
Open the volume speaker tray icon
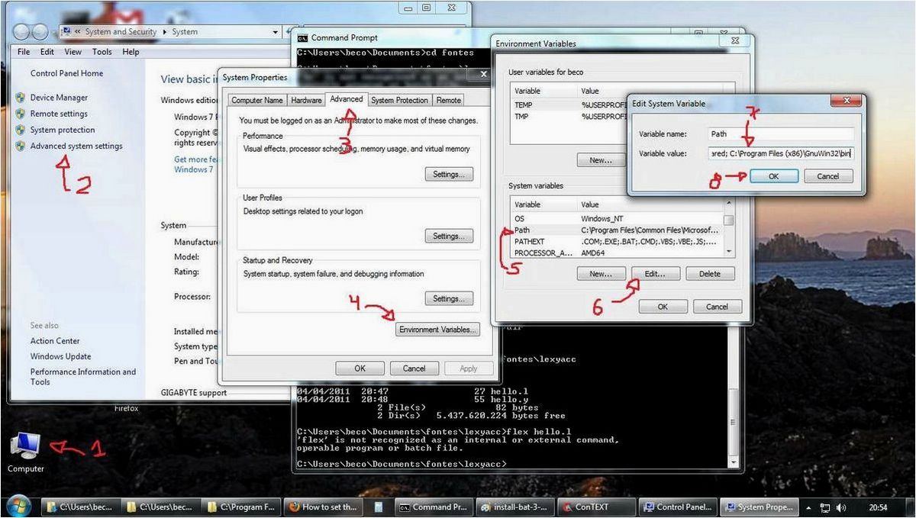(842, 507)
